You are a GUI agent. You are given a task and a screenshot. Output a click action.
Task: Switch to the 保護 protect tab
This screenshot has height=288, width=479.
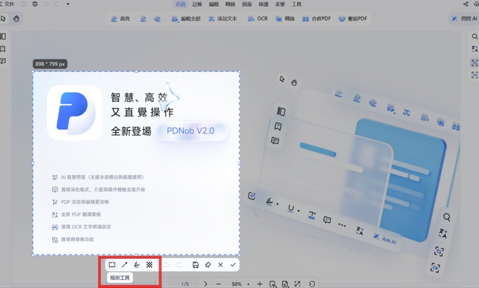click(x=263, y=4)
